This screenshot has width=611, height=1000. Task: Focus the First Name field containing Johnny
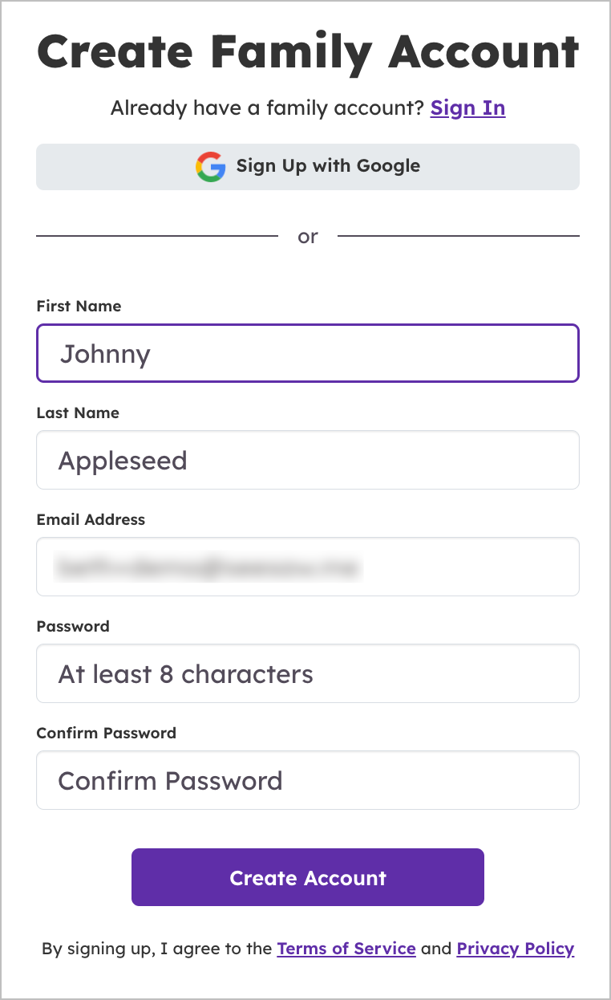click(308, 353)
